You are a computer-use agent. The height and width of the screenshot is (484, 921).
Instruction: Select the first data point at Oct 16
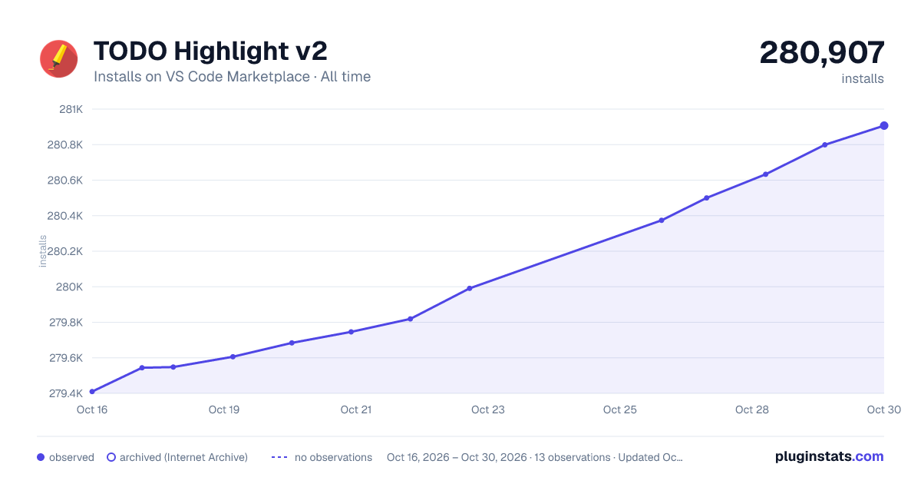(x=92, y=392)
